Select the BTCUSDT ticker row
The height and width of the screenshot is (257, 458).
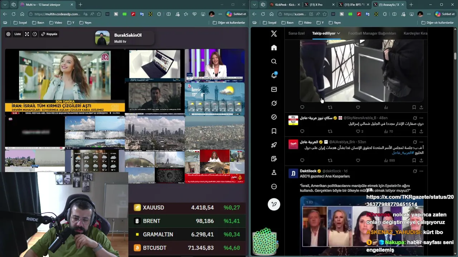187,248
